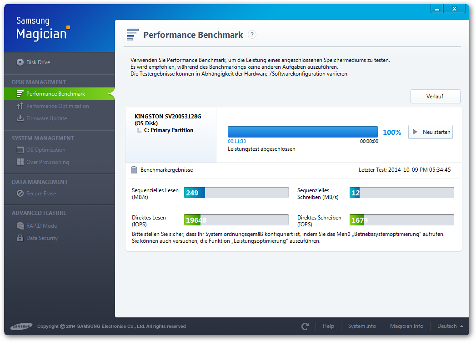Click the Samsung logo in footer

(21, 327)
